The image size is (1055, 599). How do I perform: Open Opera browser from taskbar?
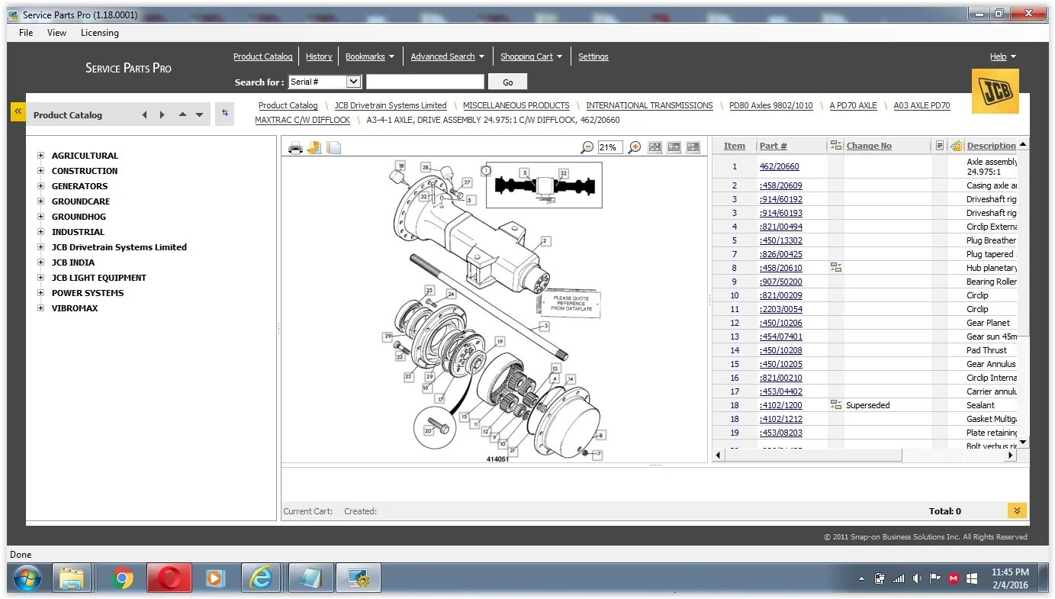pyautogui.click(x=169, y=579)
